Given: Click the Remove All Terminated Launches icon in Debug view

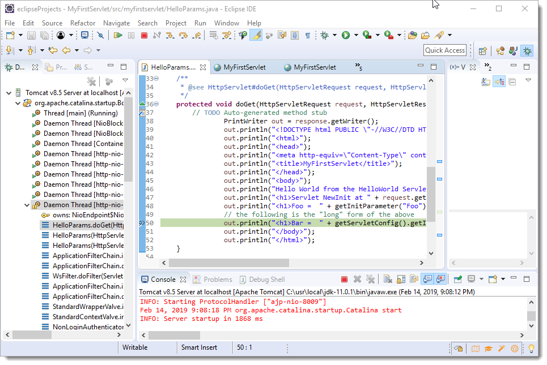Looking at the screenshot, I should pos(91,81).
